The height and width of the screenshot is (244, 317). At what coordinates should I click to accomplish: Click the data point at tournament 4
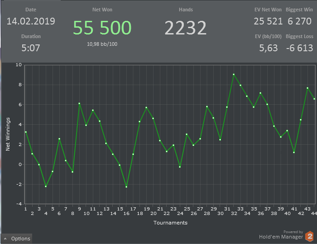click(x=46, y=186)
